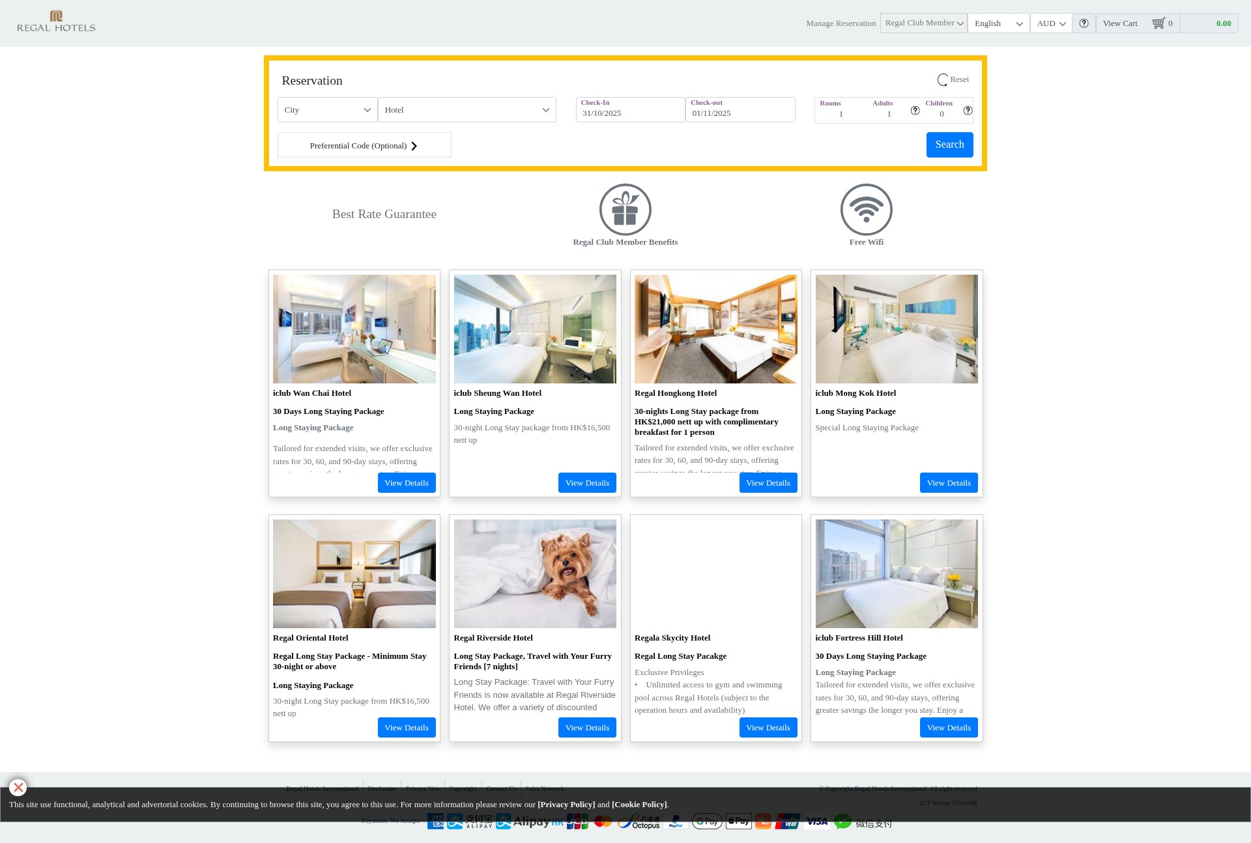This screenshot has height=843, width=1251.
Task: Click the iclub Wan Chai Hotel room photo
Action: [354, 329]
